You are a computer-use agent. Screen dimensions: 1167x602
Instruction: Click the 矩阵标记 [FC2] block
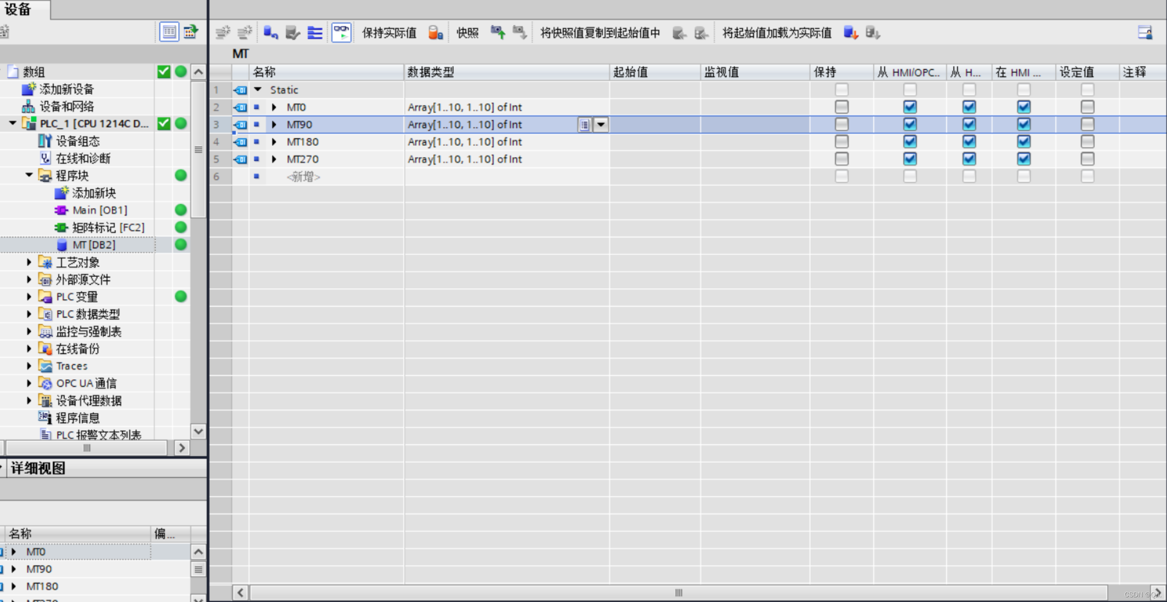(108, 227)
